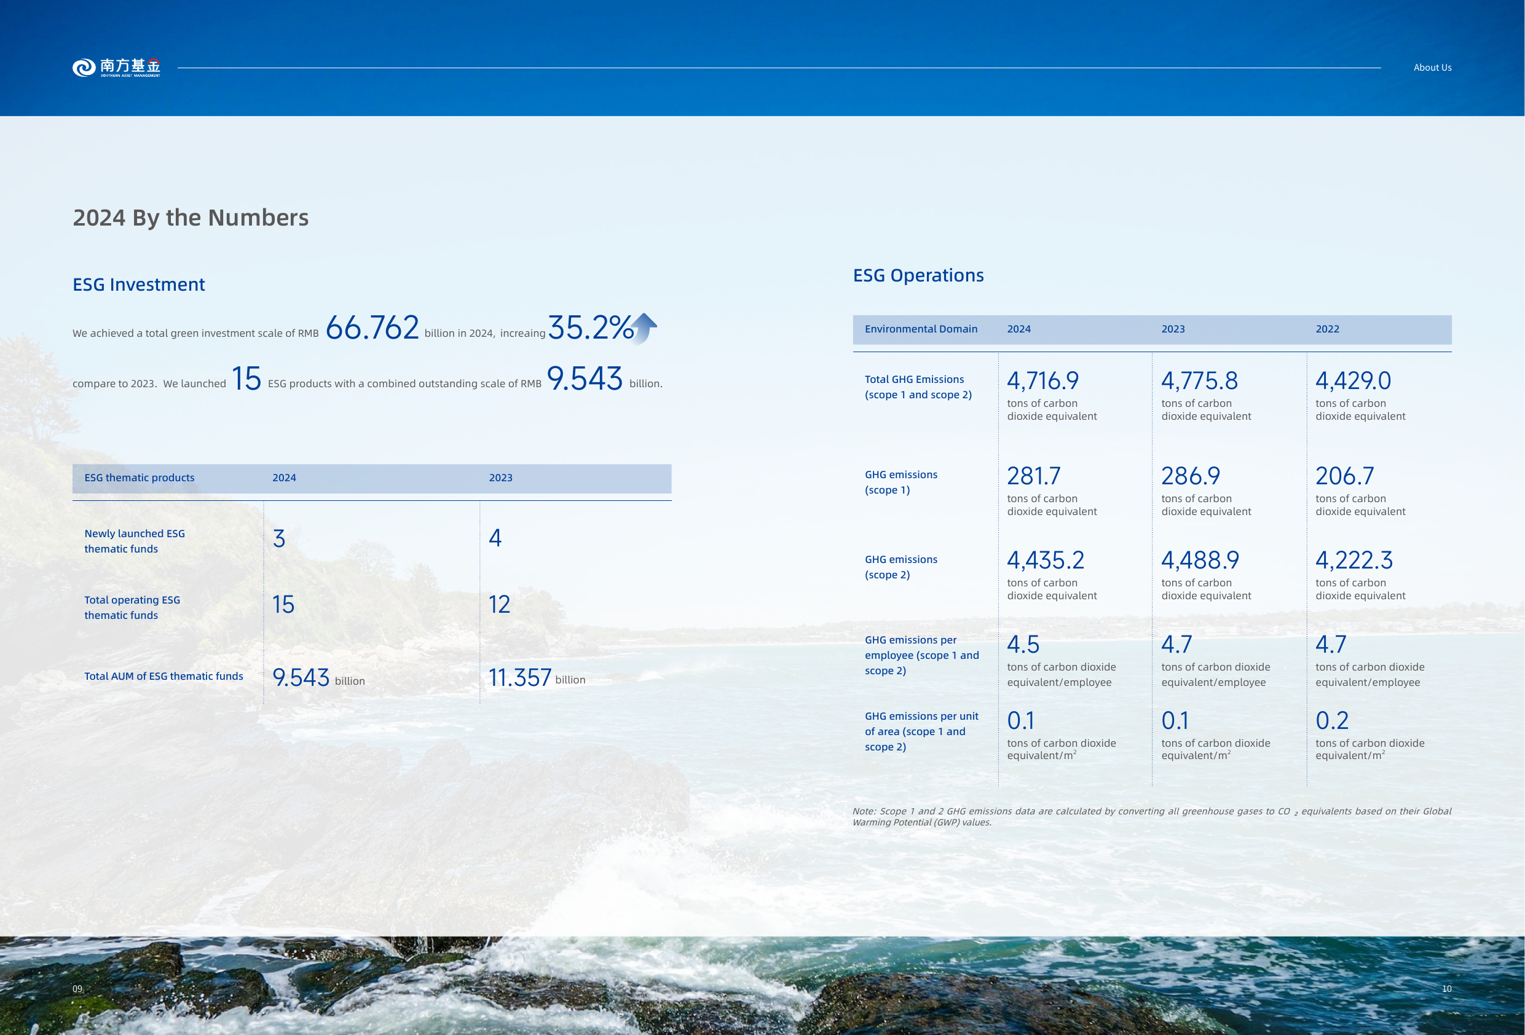Click the 4,429.0 total emissions value
The image size is (1525, 1035).
tap(1352, 380)
